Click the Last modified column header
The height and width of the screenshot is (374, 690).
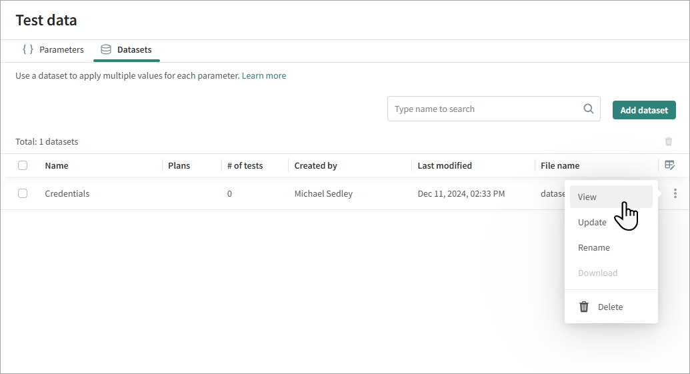click(x=445, y=165)
